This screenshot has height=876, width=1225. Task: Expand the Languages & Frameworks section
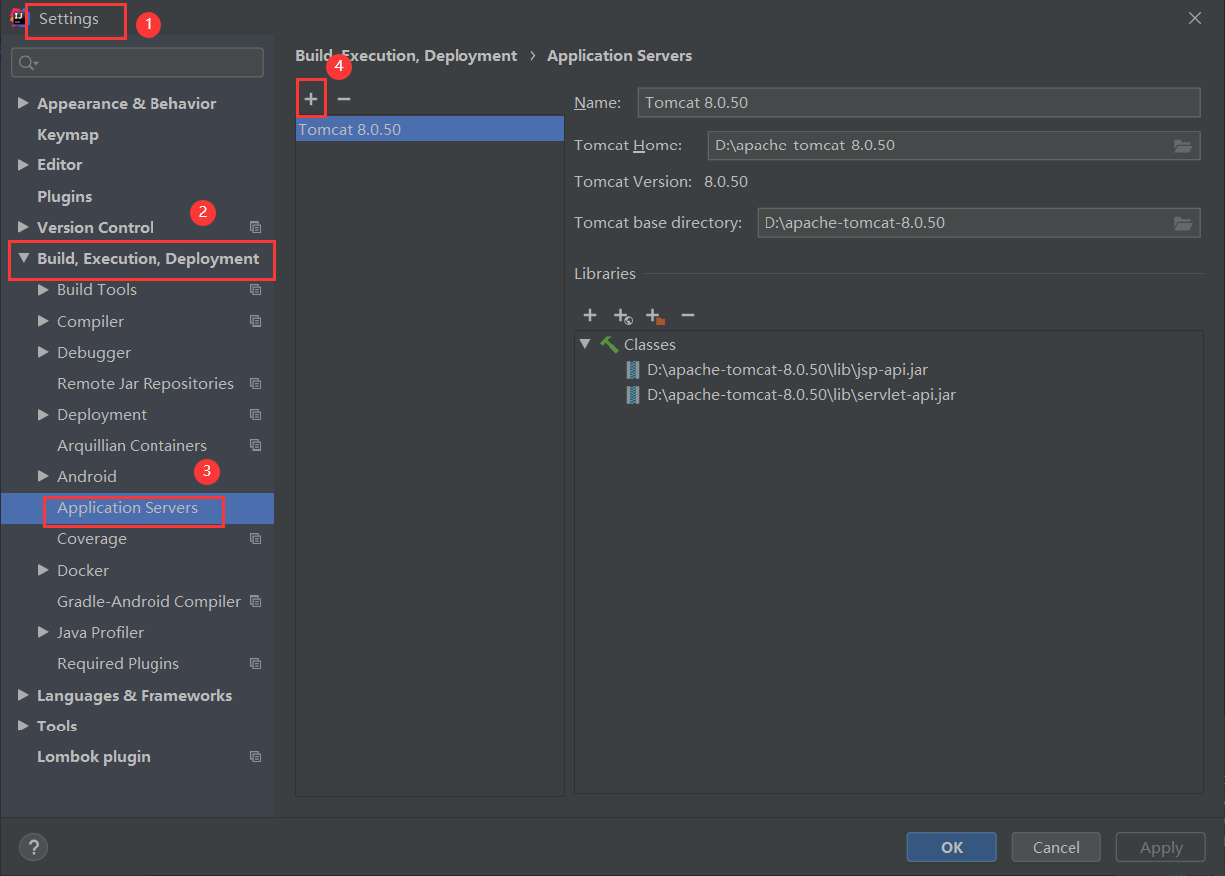[x=23, y=695]
